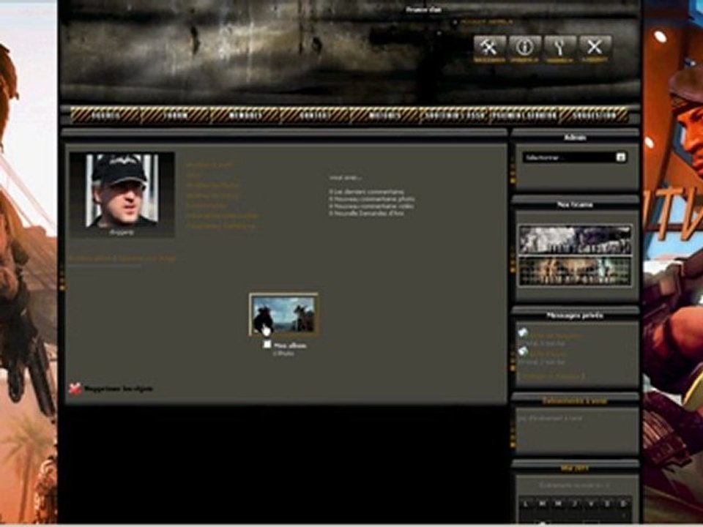Open the lower banner under Nos forums

click(576, 271)
